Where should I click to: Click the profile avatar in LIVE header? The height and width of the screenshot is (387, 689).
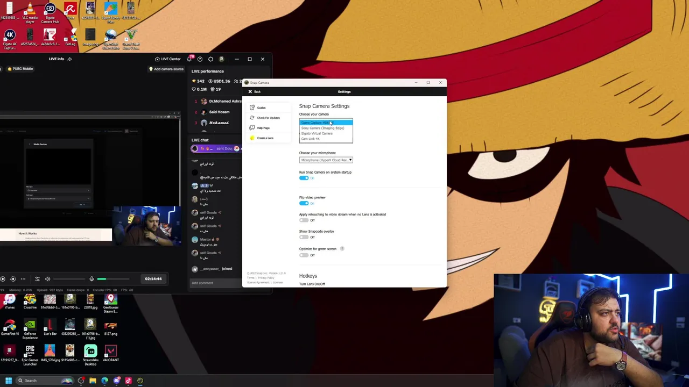[221, 59]
